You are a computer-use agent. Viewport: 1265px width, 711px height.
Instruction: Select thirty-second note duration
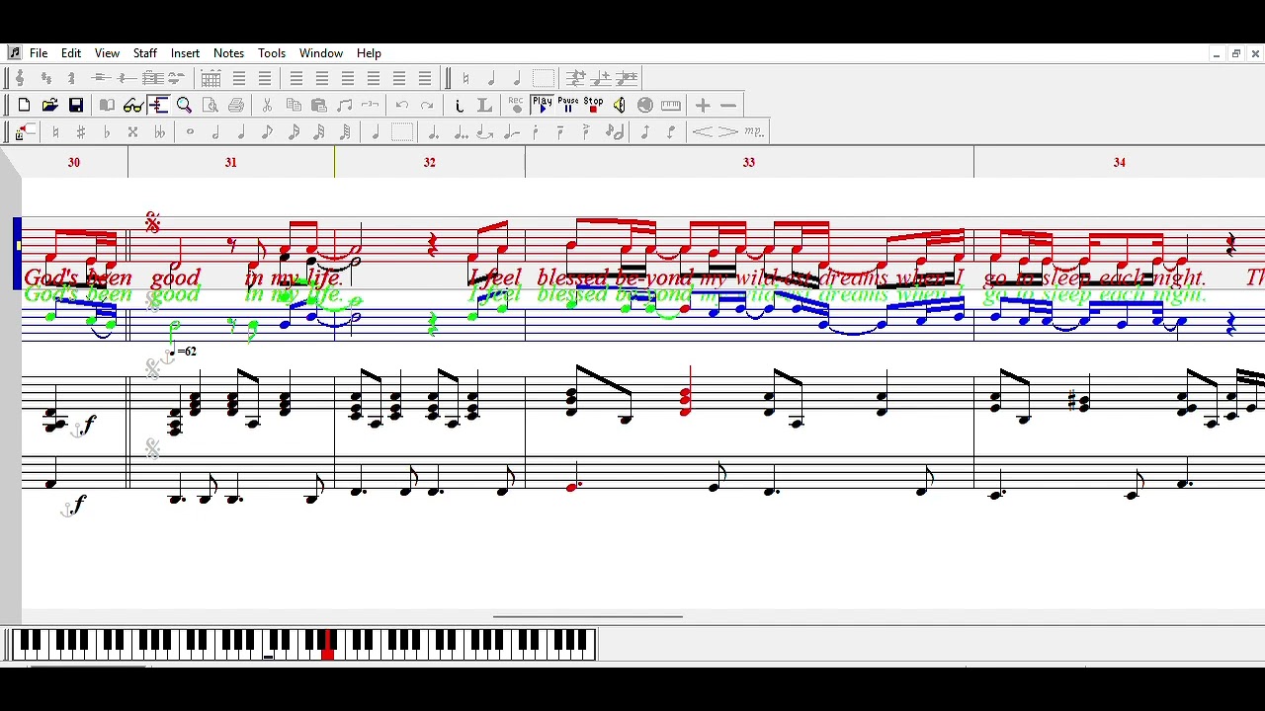[x=319, y=132]
